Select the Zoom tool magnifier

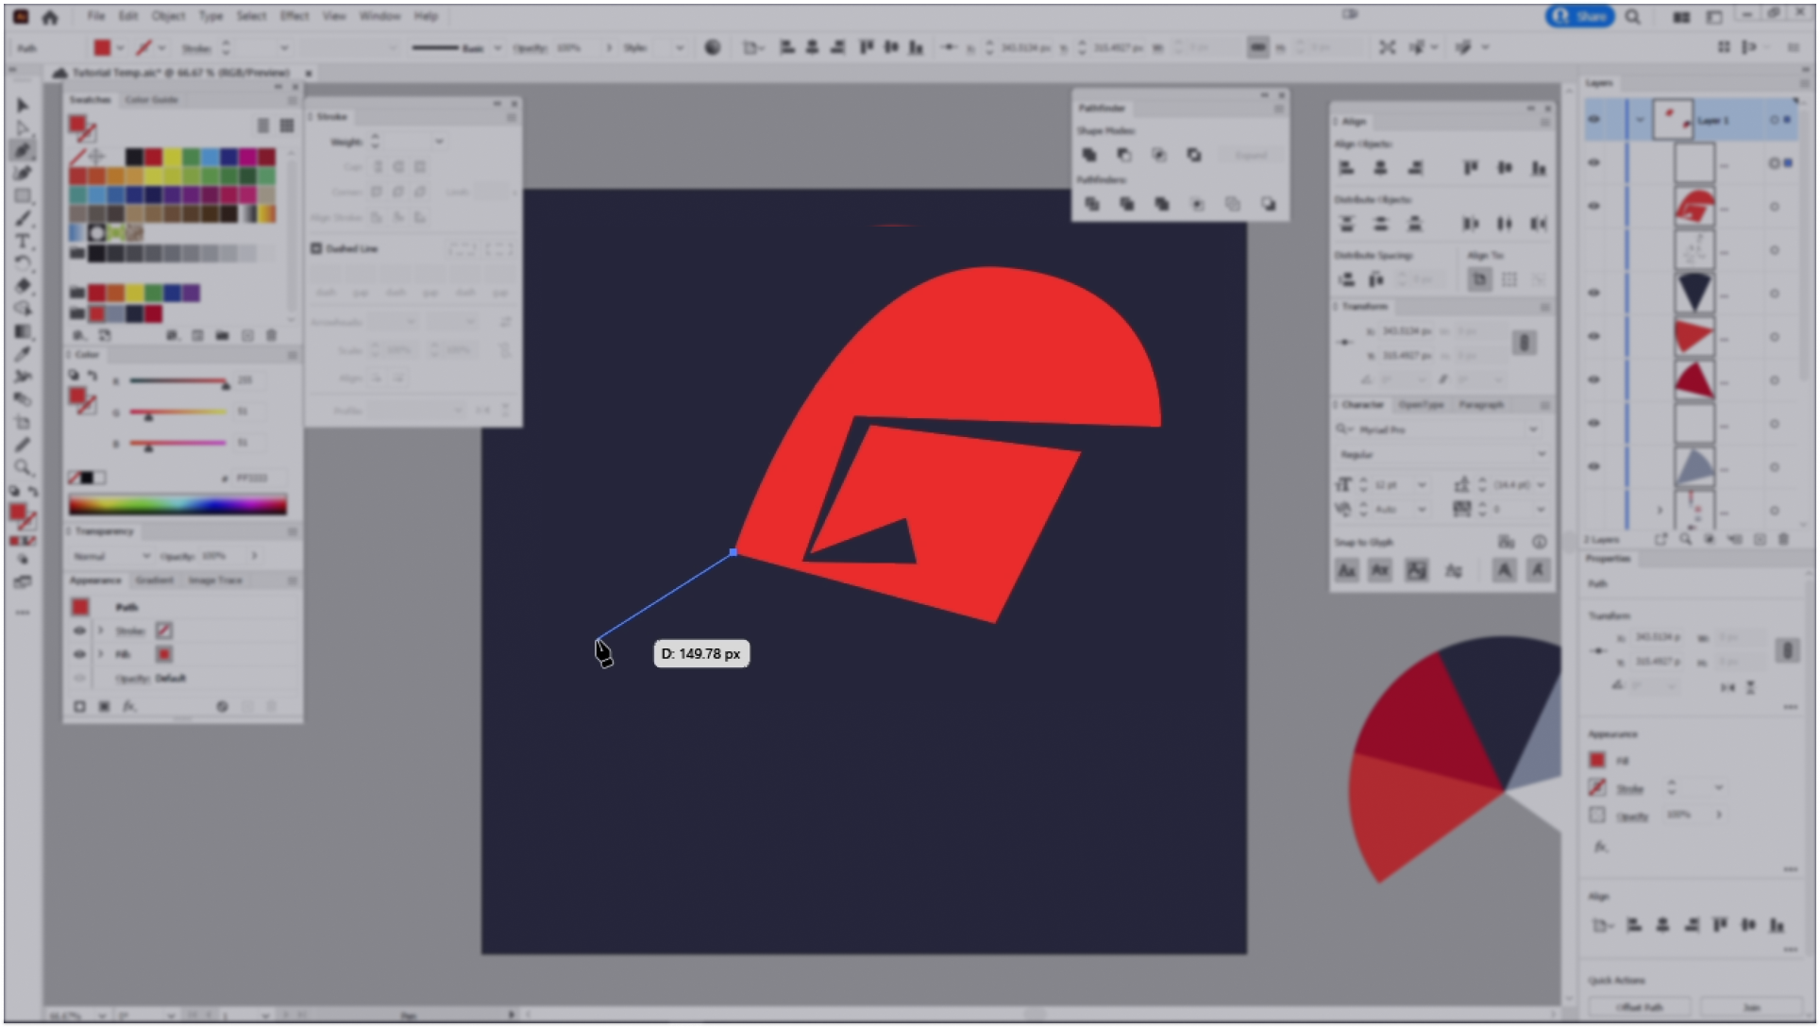pos(23,467)
